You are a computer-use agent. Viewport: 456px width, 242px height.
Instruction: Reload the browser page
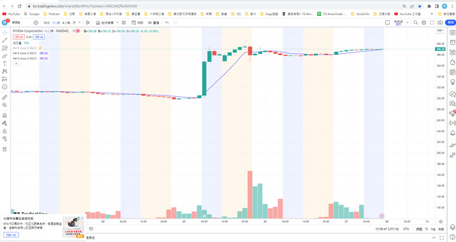20,6
